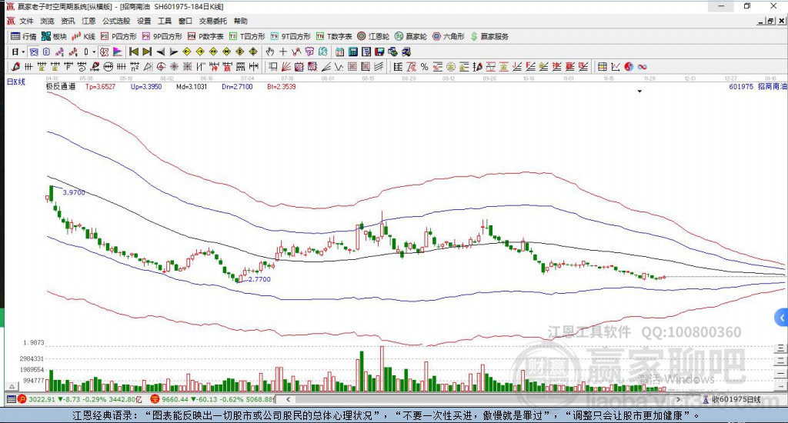Image resolution: width=788 pixels, height=423 pixels.
Task: Expand the blue side panel chevron
Action: click(782, 318)
